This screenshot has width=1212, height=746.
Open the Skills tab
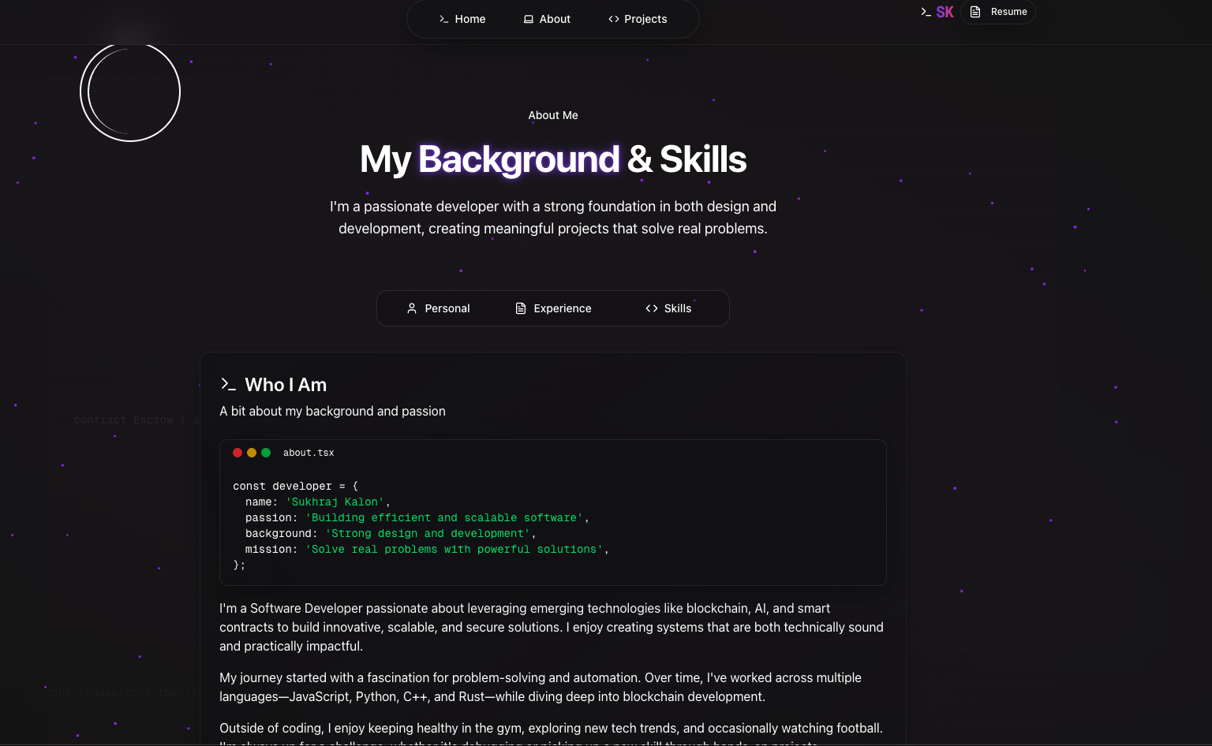coord(677,308)
